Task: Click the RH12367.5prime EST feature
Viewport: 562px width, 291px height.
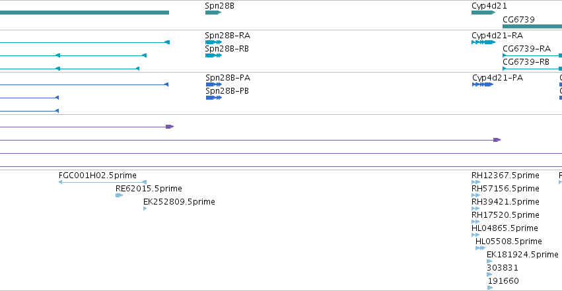Action: click(475, 182)
